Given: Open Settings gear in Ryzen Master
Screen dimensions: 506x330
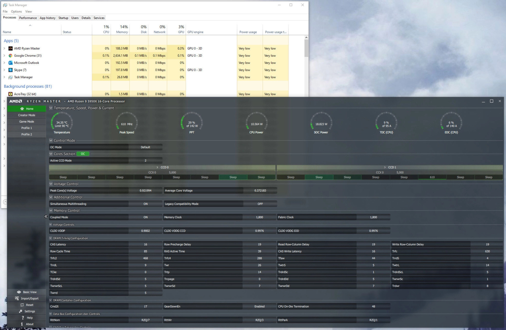Looking at the screenshot, I should click(21, 311).
